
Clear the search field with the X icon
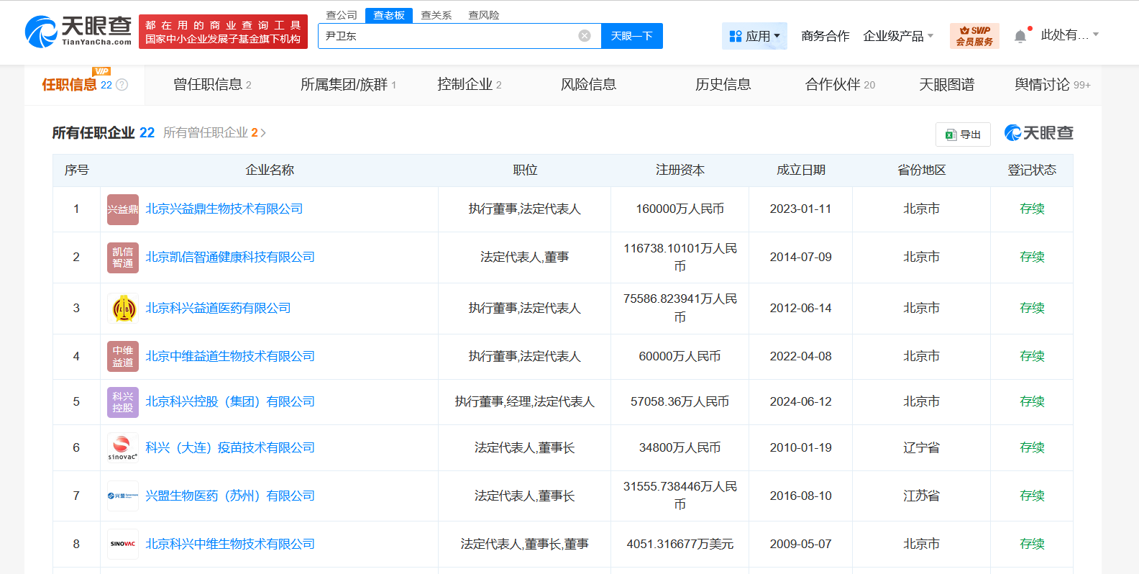tap(585, 36)
